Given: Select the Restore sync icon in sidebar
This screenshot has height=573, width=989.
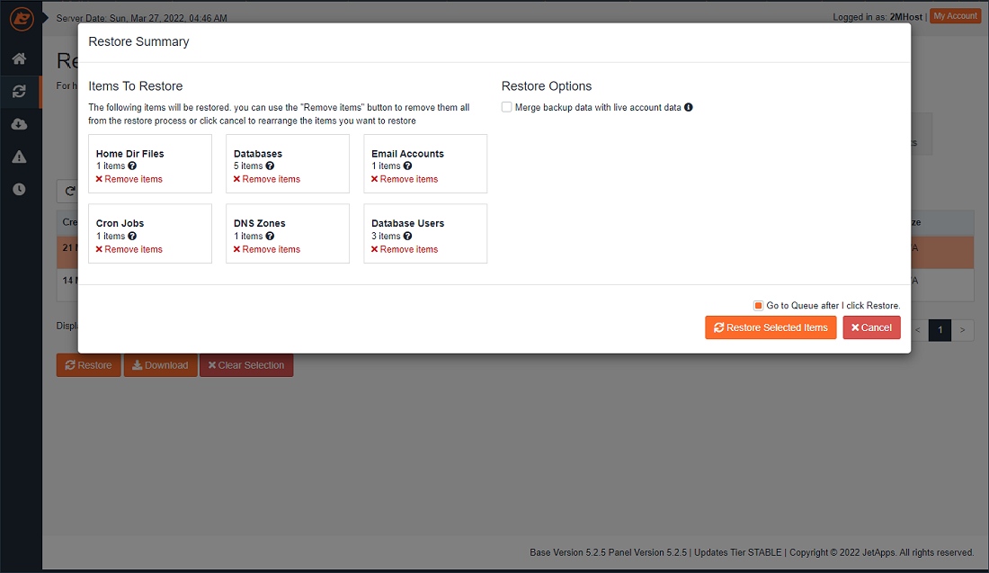Looking at the screenshot, I should 19,91.
